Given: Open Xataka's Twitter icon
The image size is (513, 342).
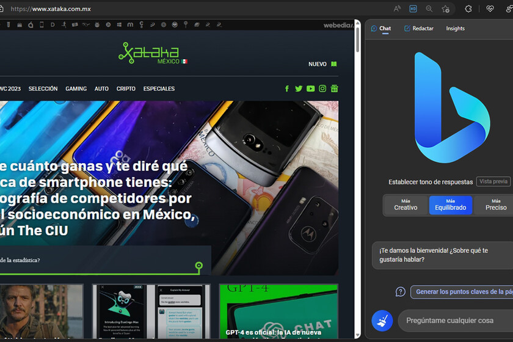Looking at the screenshot, I should pos(299,89).
